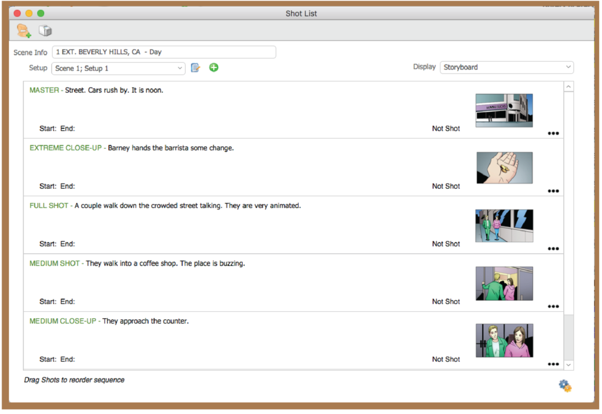The image size is (602, 414).
Task: Click the Start: End: line of the MASTER shot
Action: click(x=57, y=129)
